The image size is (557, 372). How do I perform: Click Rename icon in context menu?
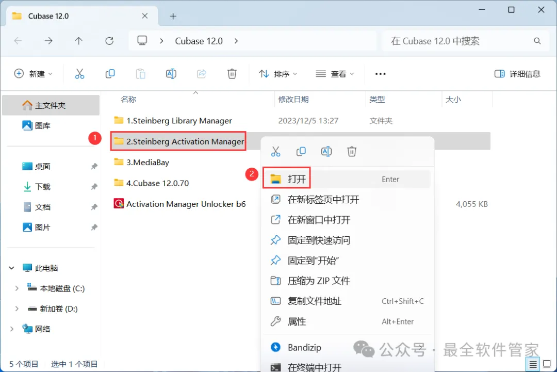(x=326, y=151)
